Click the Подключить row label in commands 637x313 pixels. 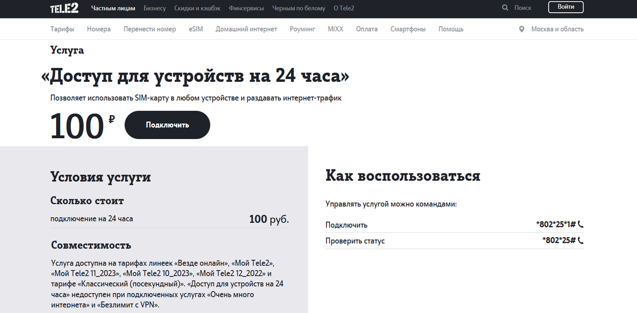click(347, 225)
